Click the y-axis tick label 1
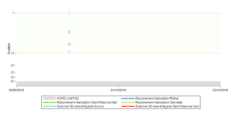 click(13, 13)
